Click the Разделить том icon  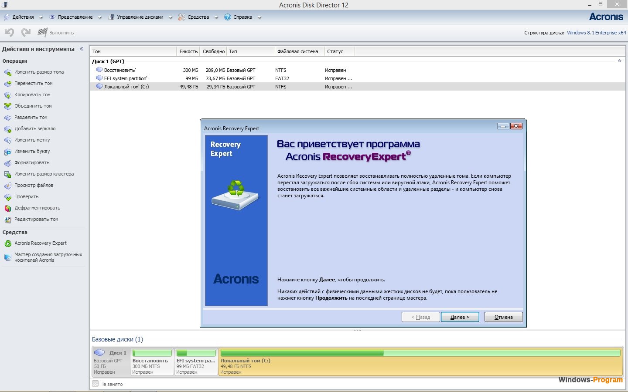pyautogui.click(x=8, y=118)
